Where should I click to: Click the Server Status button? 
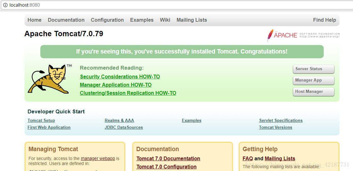314,69
